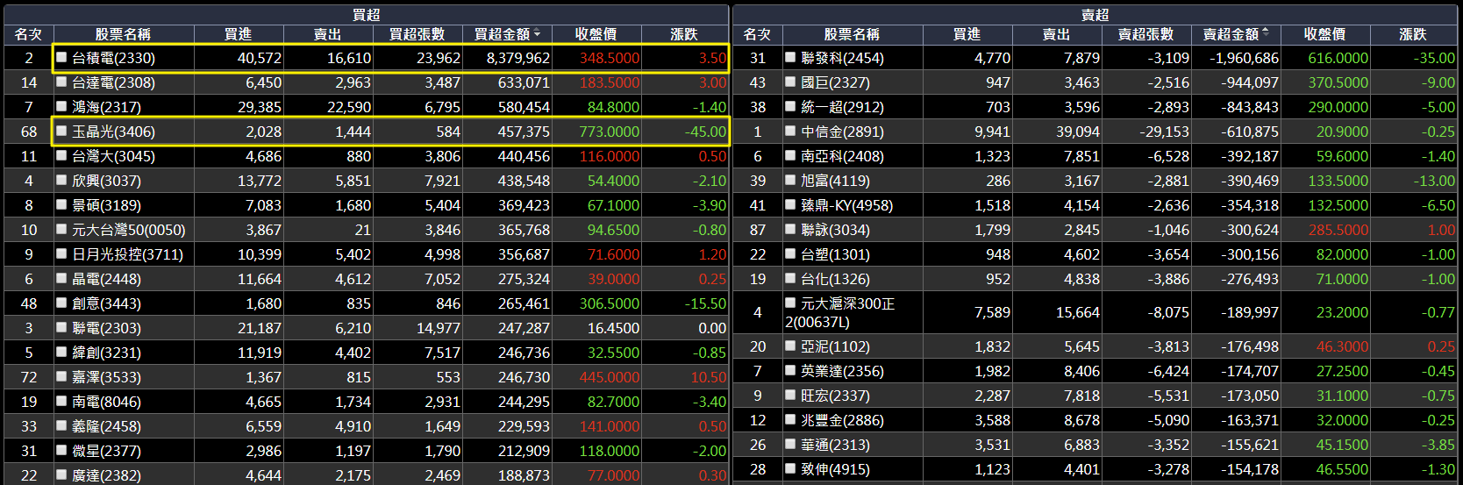Click 收盤價 header in 買超 table

tap(596, 34)
